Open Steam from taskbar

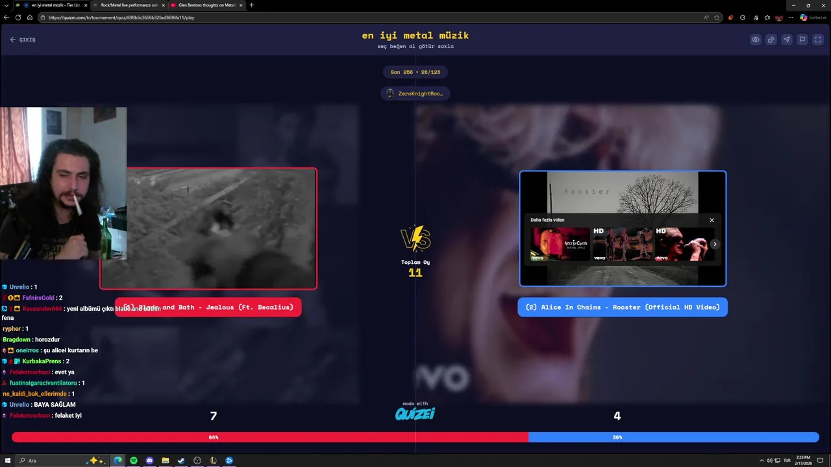[x=181, y=461]
